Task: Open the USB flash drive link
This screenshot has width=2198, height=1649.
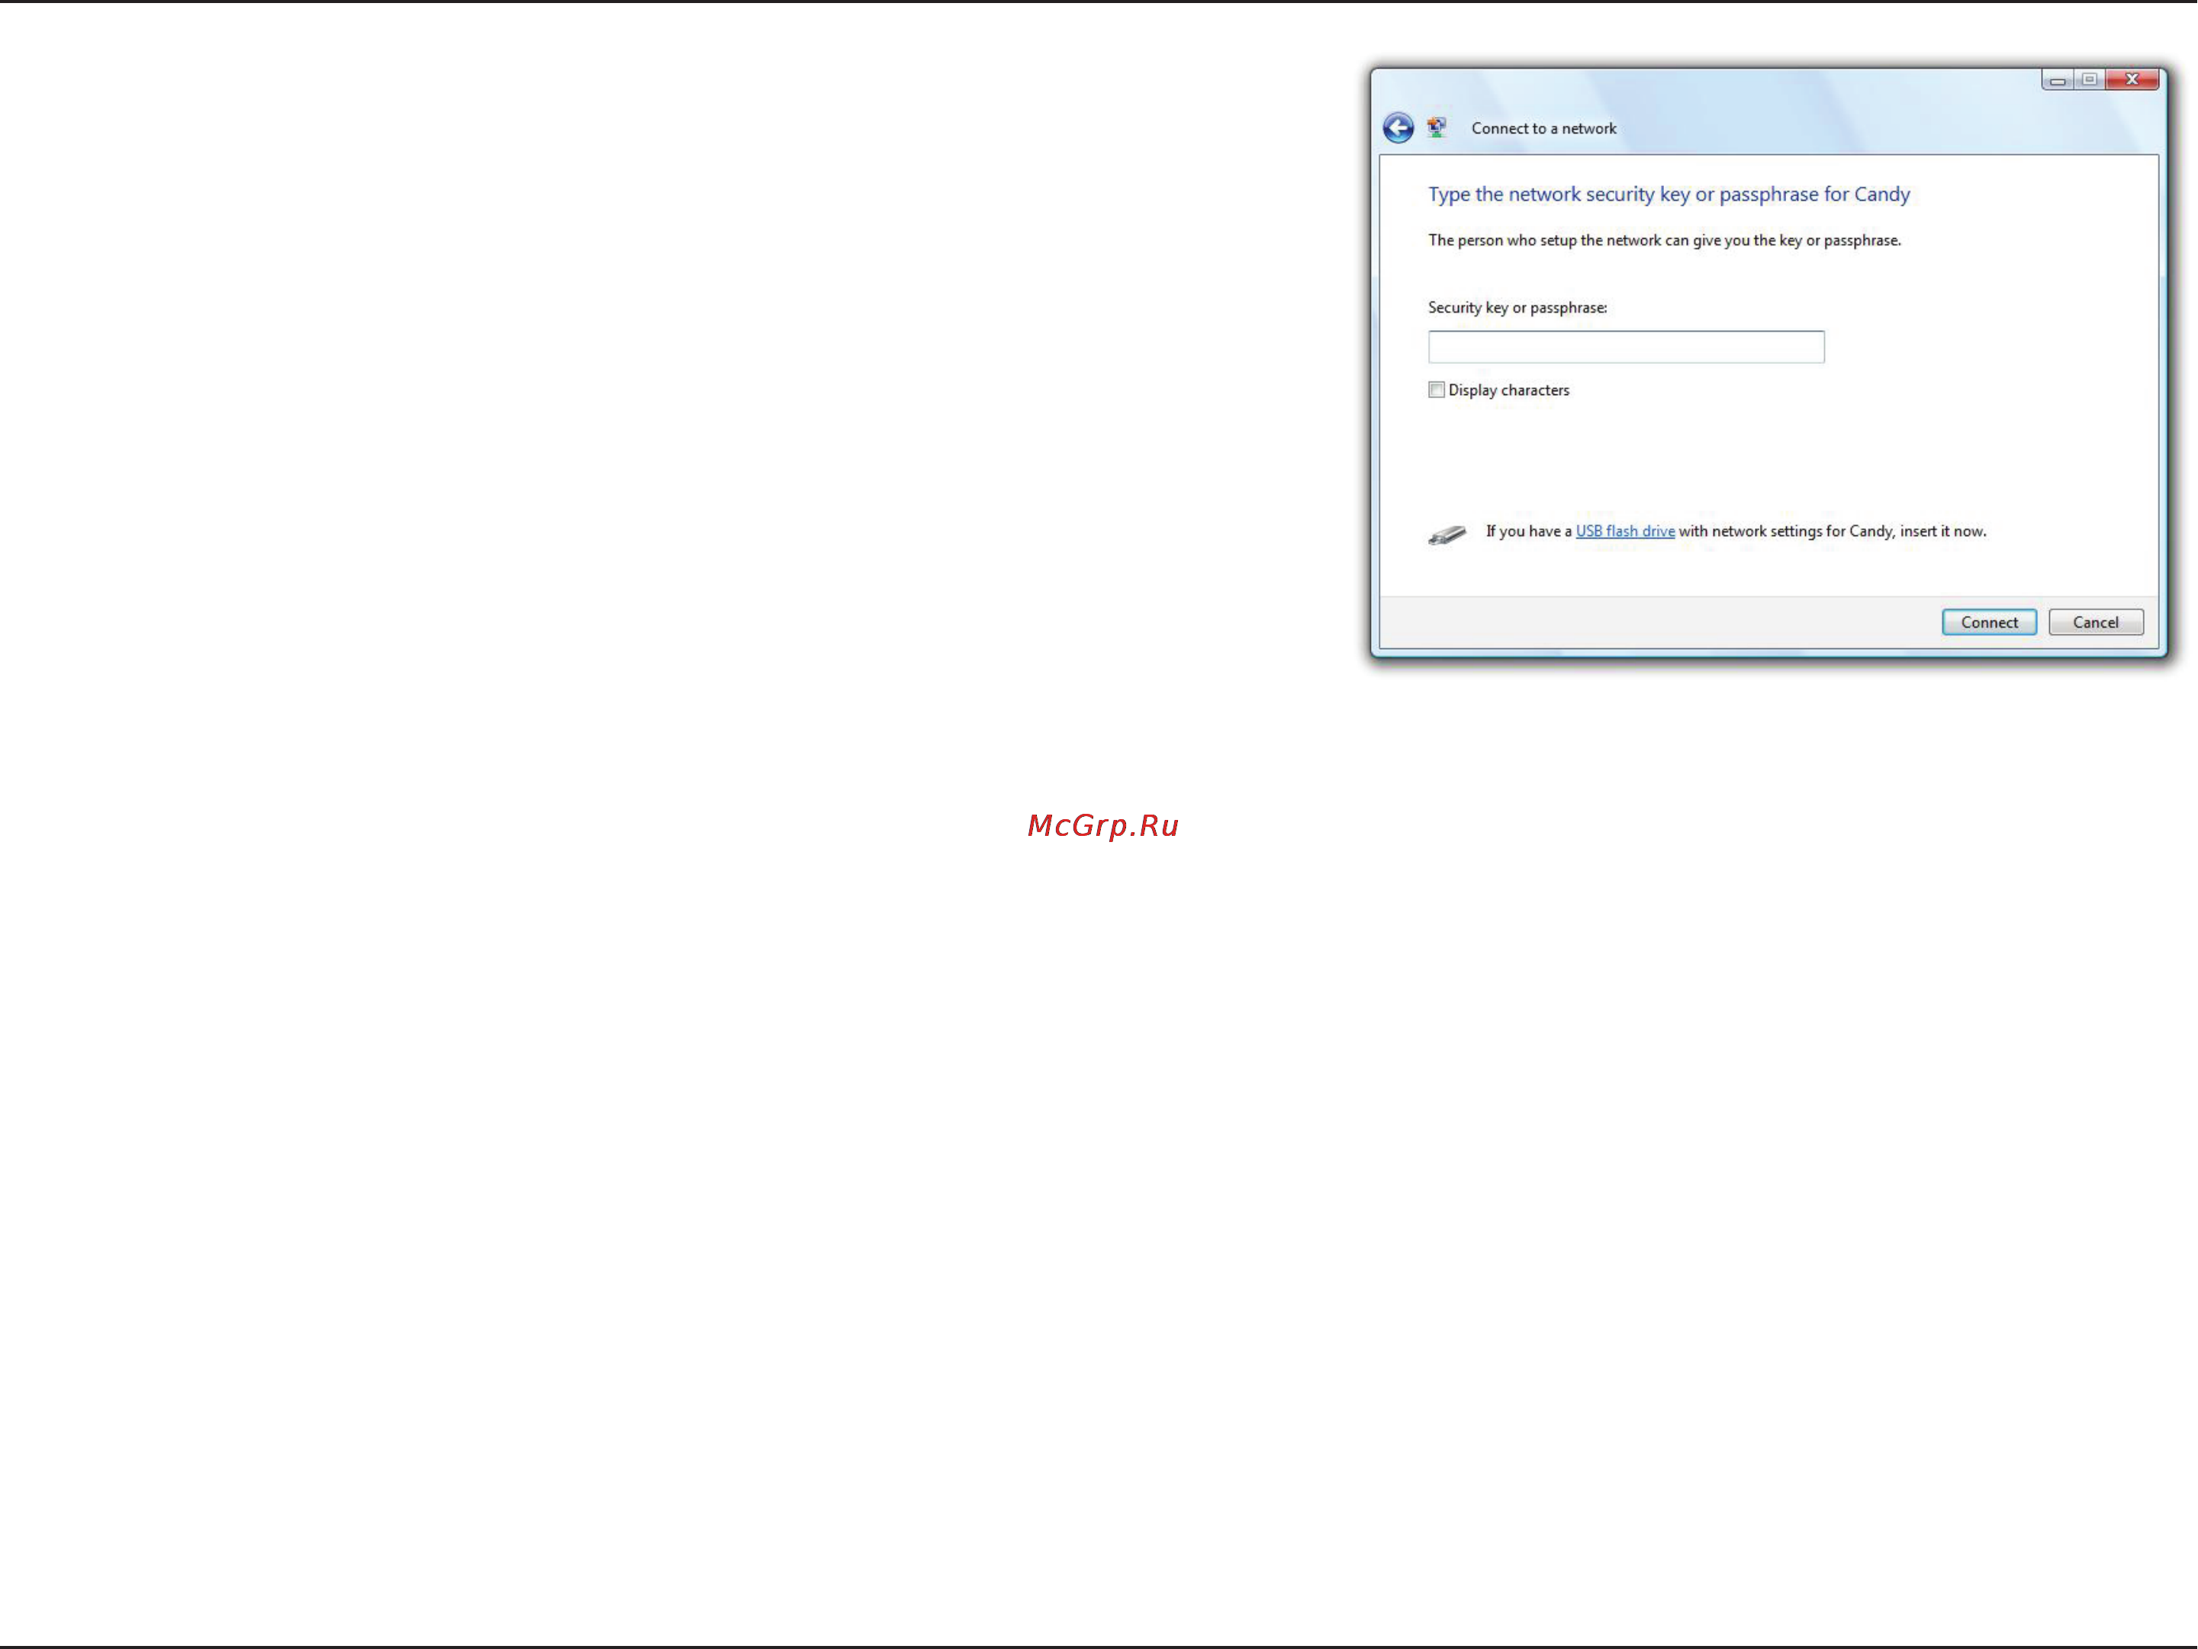Action: pos(1624,532)
